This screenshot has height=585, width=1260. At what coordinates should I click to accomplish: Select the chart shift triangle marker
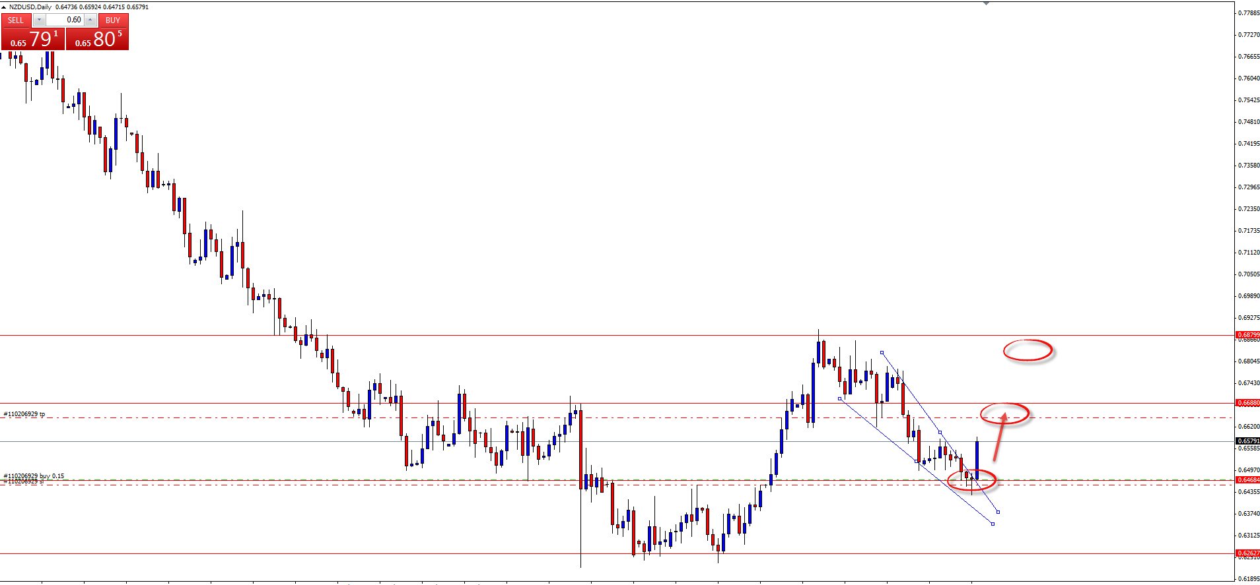986,3
